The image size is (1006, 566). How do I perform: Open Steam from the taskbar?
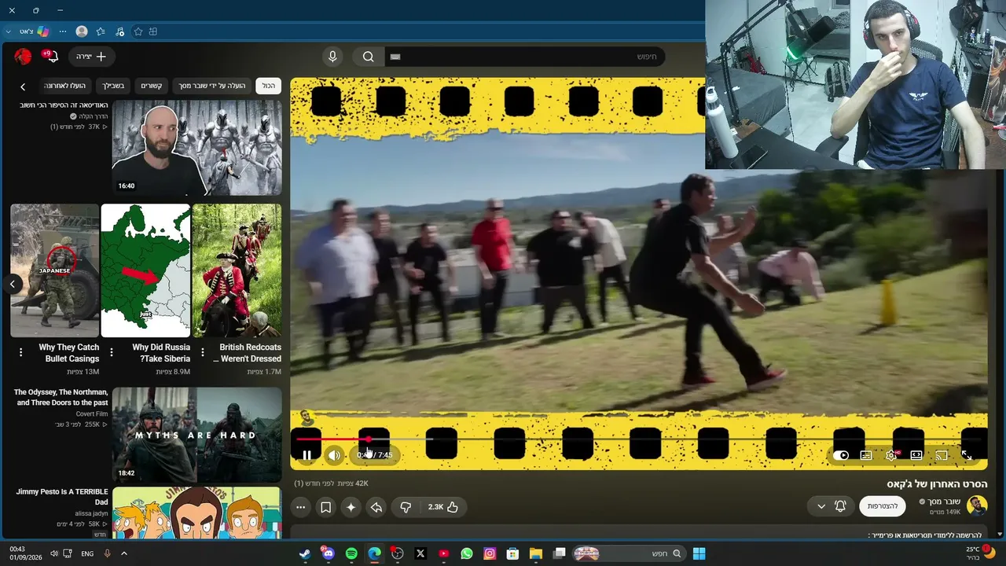coord(305,553)
